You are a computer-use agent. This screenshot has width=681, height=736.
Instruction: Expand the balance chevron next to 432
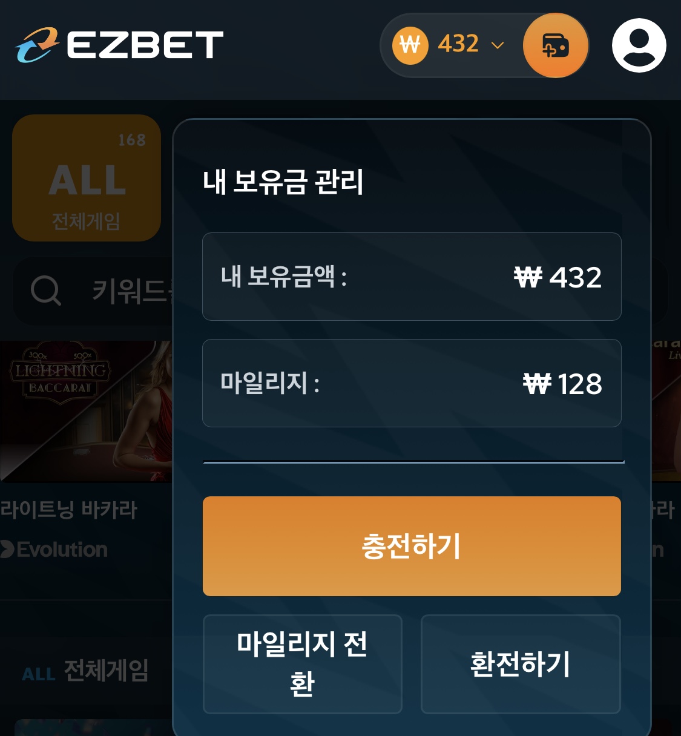pos(498,45)
